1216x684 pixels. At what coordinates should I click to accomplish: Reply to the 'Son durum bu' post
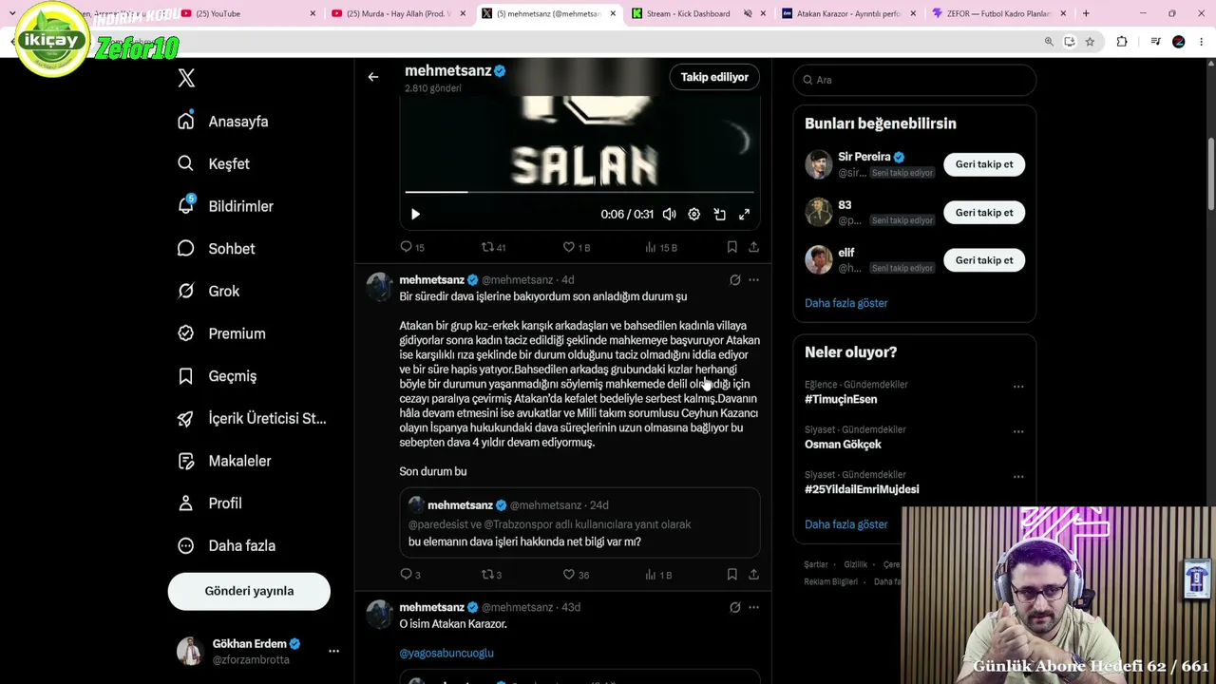coord(410,575)
